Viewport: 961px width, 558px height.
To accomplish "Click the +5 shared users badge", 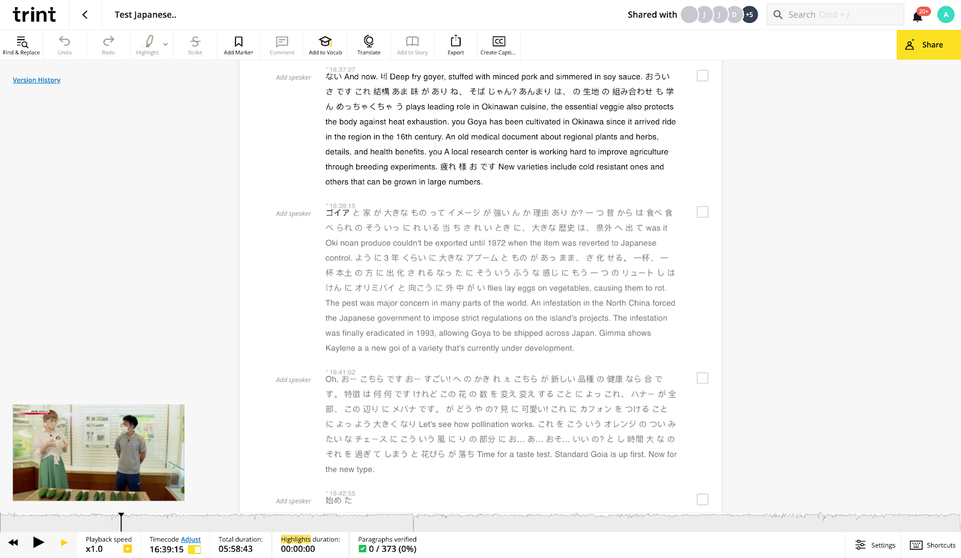I will click(749, 14).
